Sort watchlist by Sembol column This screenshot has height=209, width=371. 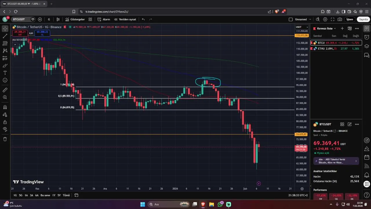point(317,36)
